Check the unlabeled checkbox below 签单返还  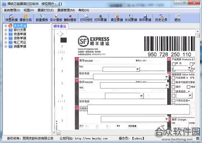pyautogui.click(x=173, y=96)
